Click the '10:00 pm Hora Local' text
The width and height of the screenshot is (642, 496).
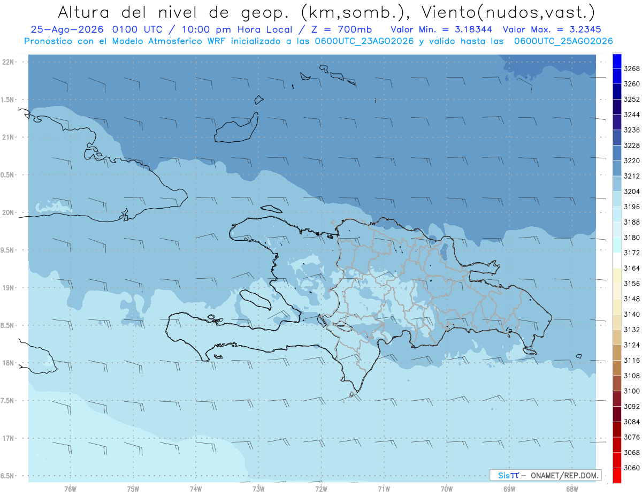(x=236, y=29)
